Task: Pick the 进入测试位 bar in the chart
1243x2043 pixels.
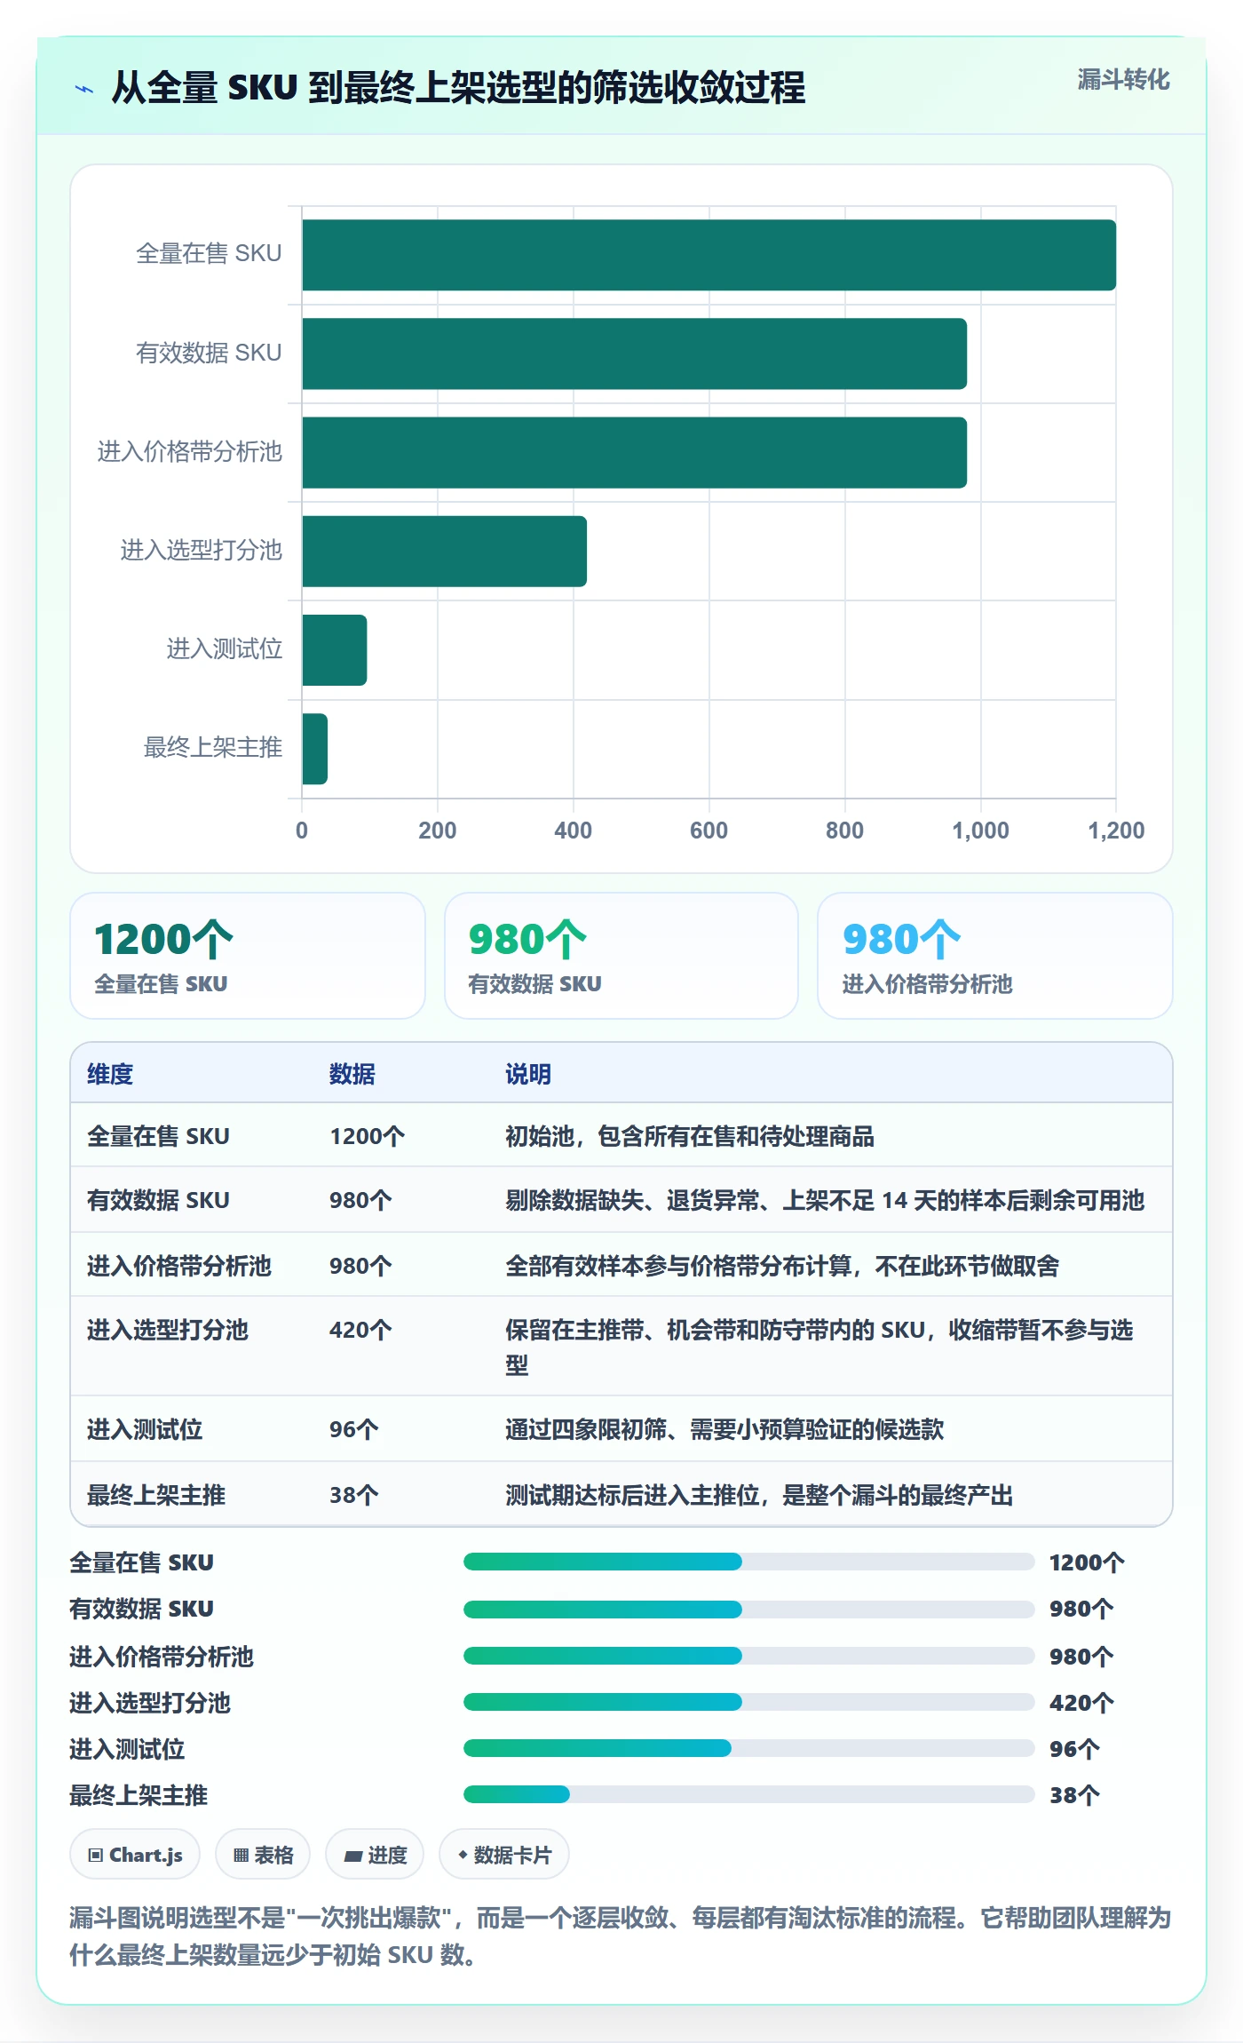Action: [334, 649]
